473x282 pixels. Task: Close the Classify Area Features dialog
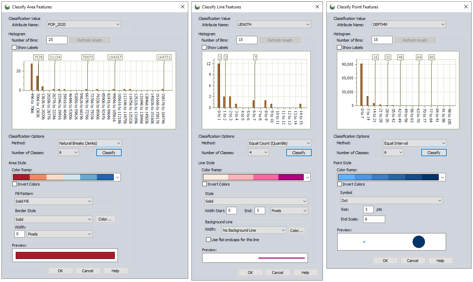182,7
